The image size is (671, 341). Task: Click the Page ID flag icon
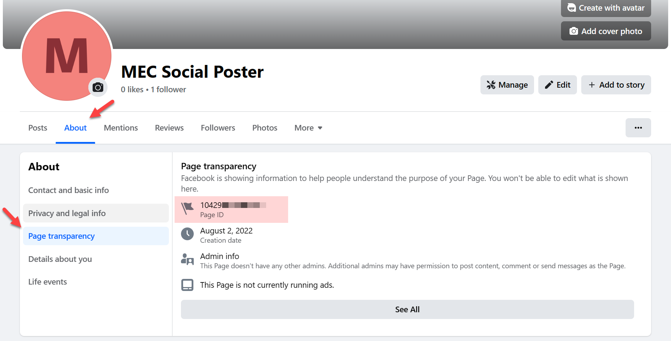click(x=187, y=208)
